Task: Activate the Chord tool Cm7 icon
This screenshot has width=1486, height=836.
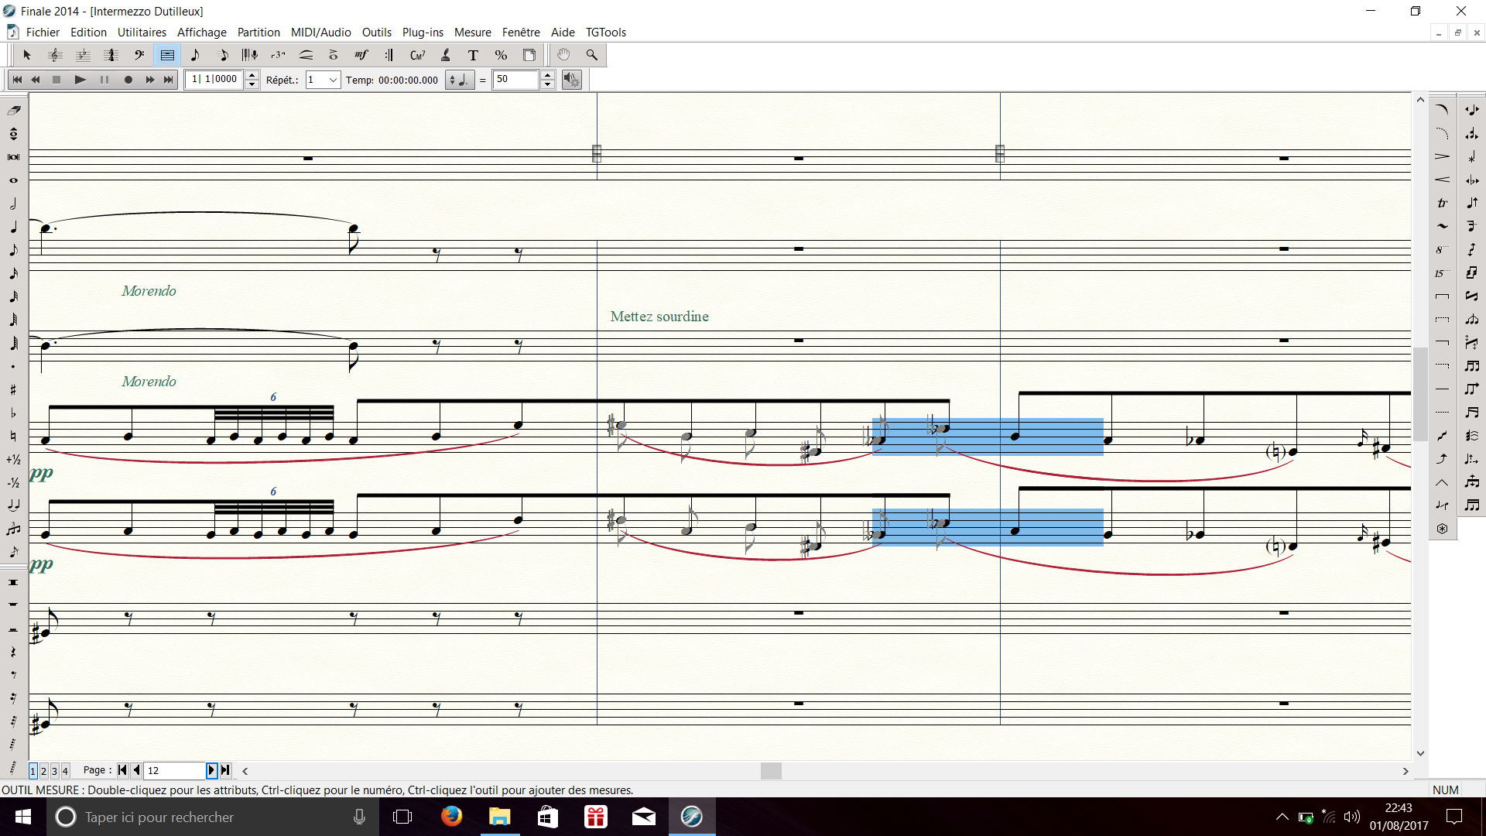Action: (418, 55)
